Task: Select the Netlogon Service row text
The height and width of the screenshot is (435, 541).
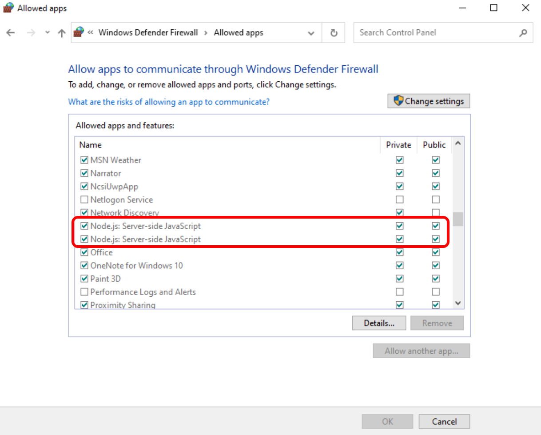Action: coord(122,200)
